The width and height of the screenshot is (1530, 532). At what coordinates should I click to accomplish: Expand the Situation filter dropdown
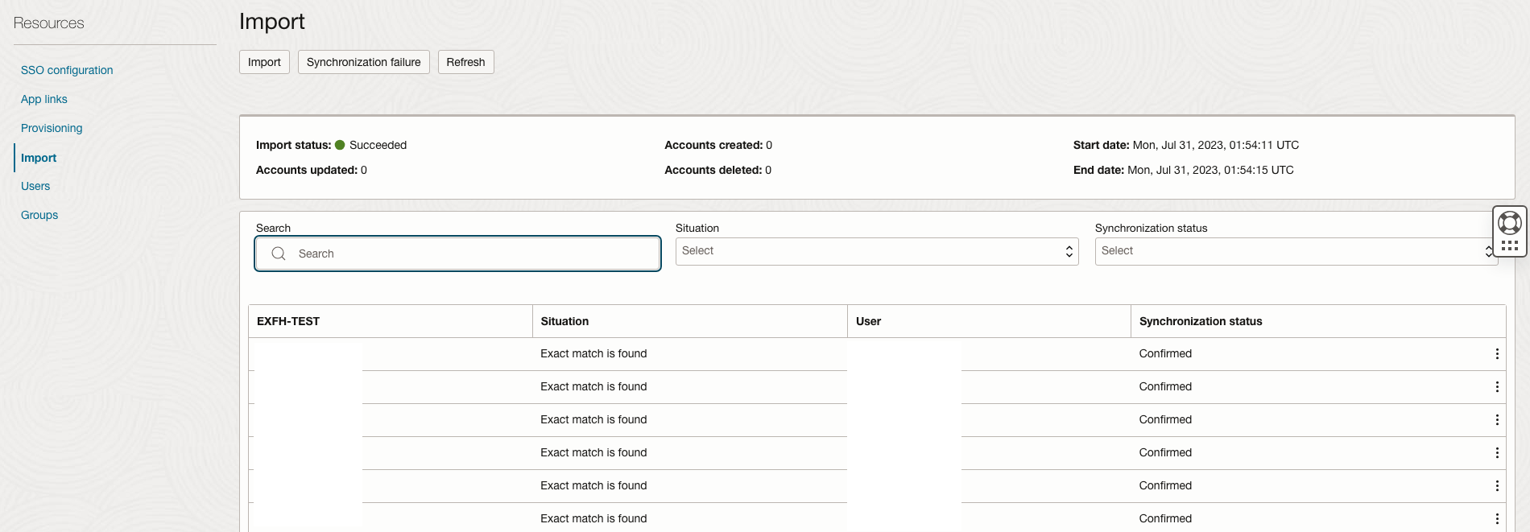(x=876, y=251)
